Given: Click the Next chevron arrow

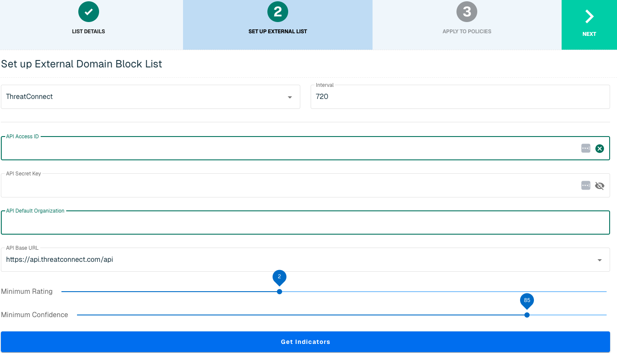Looking at the screenshot, I should click(589, 16).
